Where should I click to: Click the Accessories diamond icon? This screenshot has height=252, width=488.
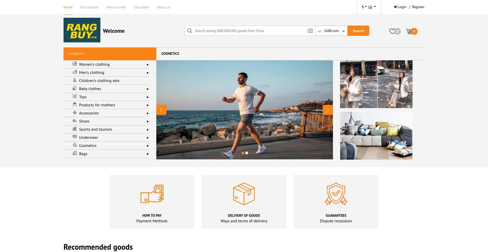(75, 113)
